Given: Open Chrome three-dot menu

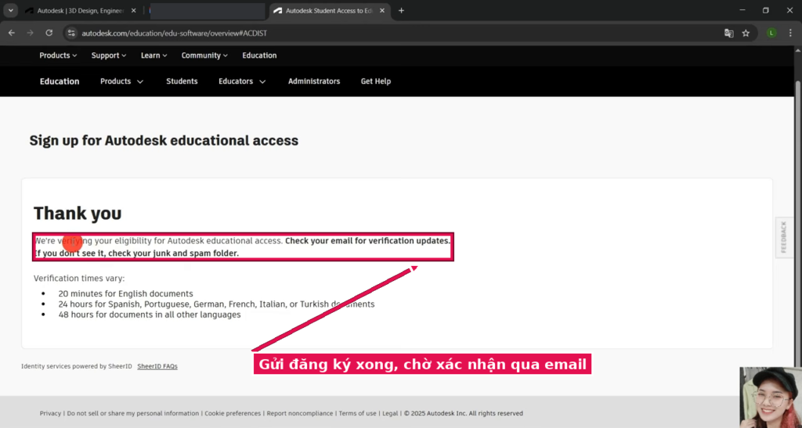Looking at the screenshot, I should tap(790, 33).
